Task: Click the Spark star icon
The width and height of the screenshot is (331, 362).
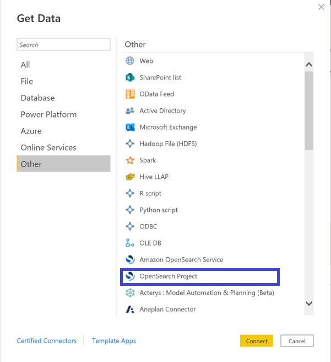Action: (130, 160)
